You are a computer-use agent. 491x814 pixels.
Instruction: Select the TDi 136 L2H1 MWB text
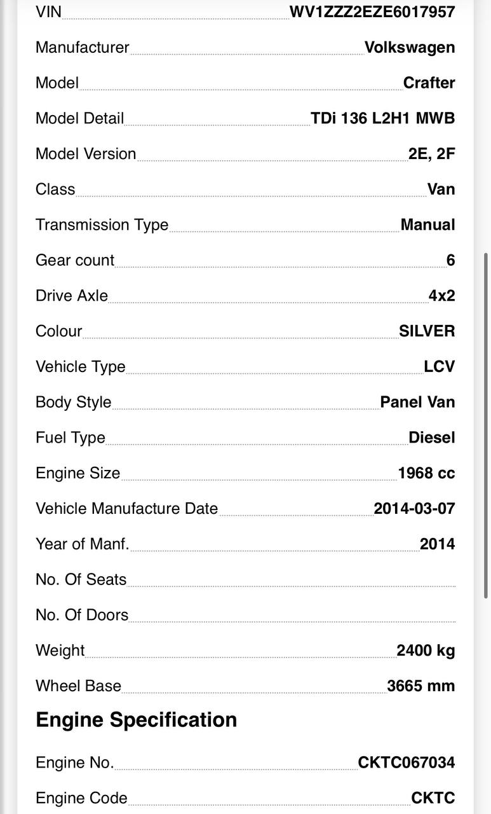(382, 118)
